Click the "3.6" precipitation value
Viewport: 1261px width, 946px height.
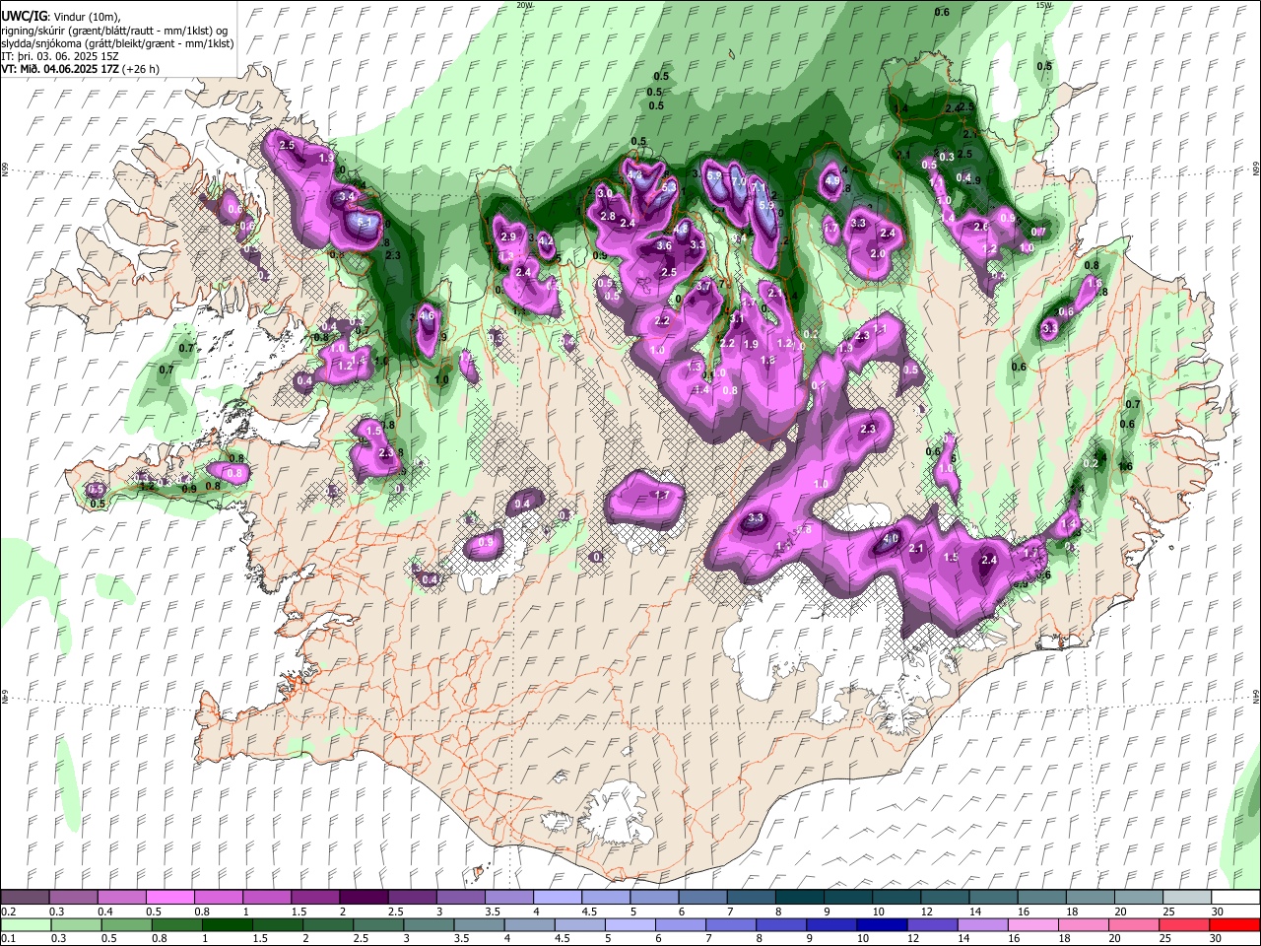tap(664, 246)
